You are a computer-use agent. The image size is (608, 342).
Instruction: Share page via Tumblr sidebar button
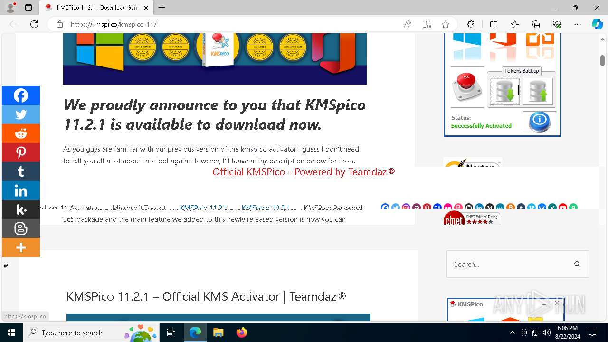pyautogui.click(x=21, y=171)
